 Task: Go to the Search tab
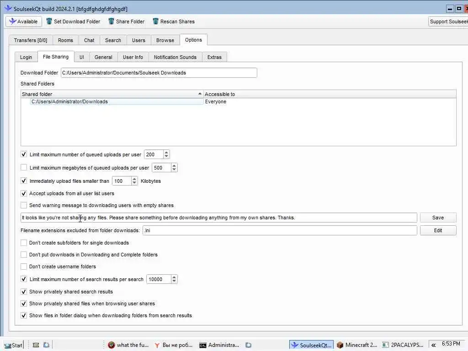[x=113, y=40]
